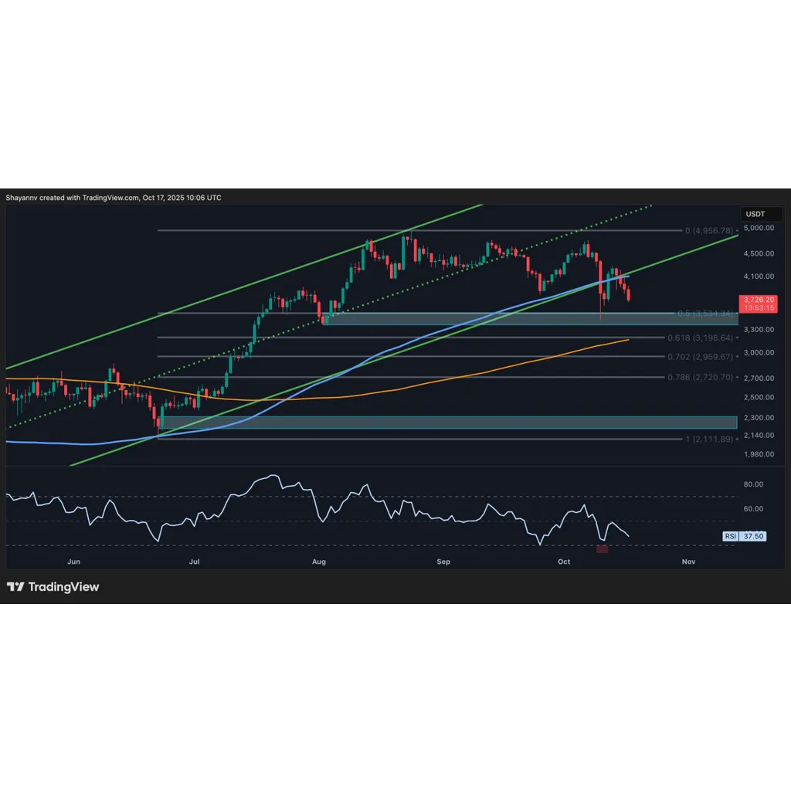The image size is (791, 791).
Task: Click the 80.00 RSI axis label
Action: point(753,484)
